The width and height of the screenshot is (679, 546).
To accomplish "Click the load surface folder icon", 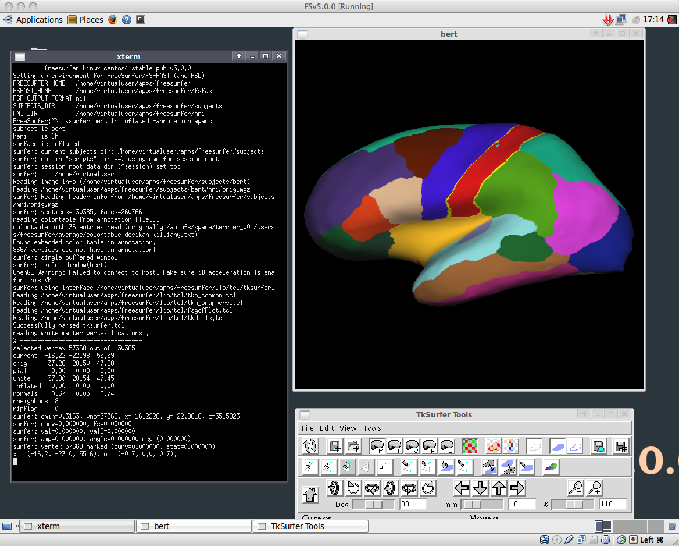I will 353,446.
